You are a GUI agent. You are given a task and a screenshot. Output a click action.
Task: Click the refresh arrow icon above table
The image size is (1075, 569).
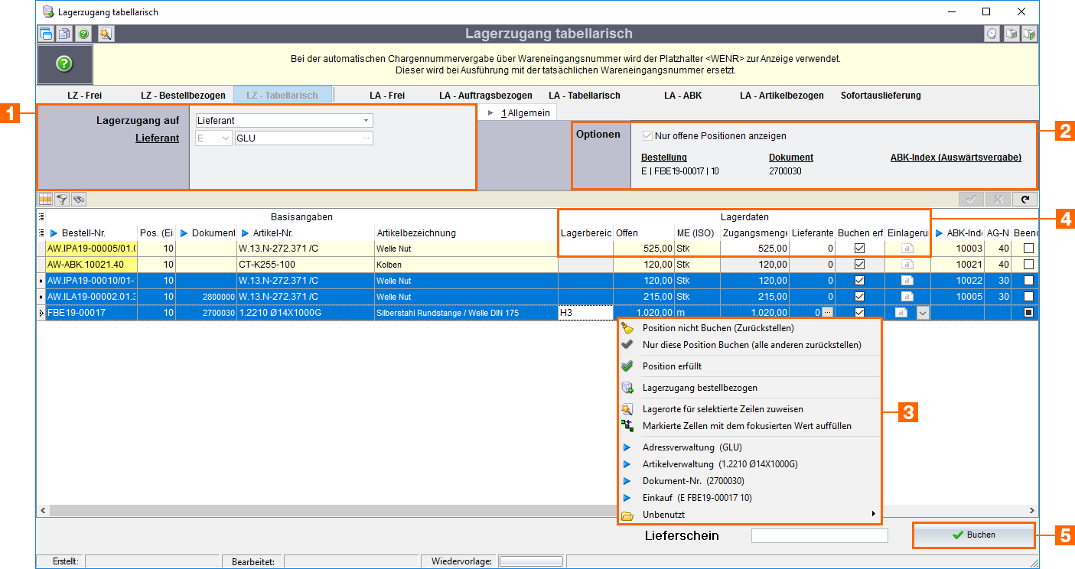1025,199
